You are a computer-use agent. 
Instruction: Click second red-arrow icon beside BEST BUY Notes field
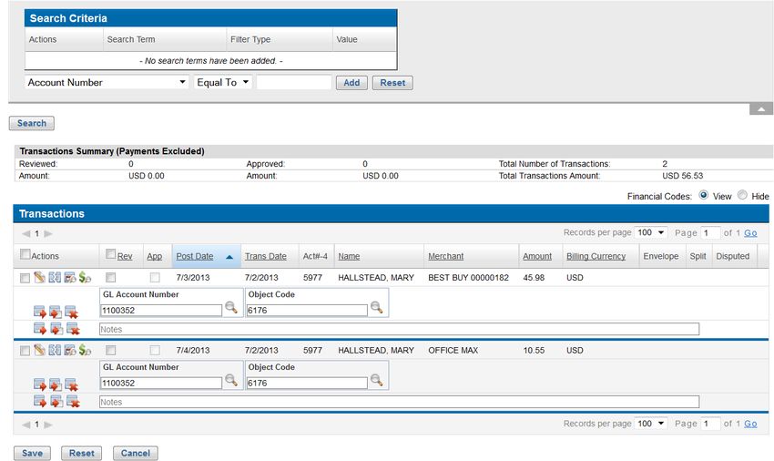pos(56,328)
